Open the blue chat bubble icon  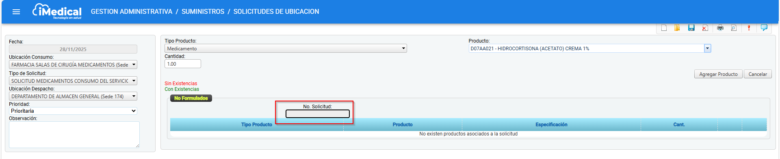tap(764, 28)
